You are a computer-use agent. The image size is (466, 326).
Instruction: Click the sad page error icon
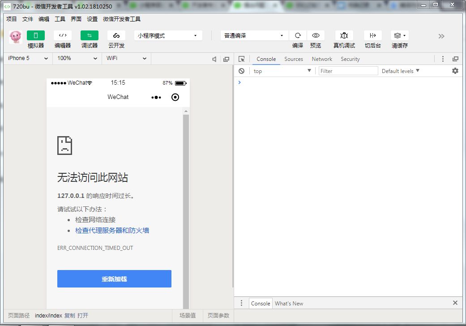click(65, 146)
